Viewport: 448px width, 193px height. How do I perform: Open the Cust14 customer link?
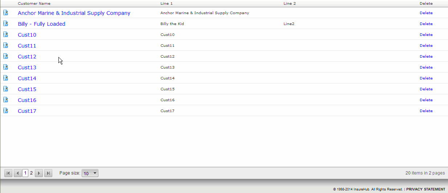point(27,78)
